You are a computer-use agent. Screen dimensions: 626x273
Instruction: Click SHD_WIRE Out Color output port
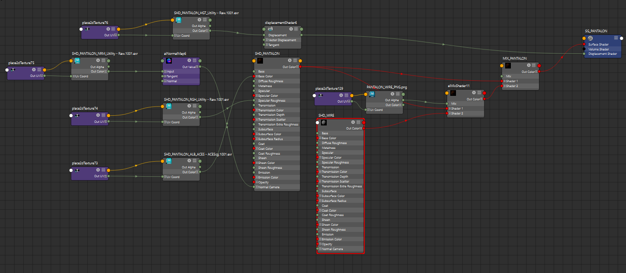pos(364,129)
